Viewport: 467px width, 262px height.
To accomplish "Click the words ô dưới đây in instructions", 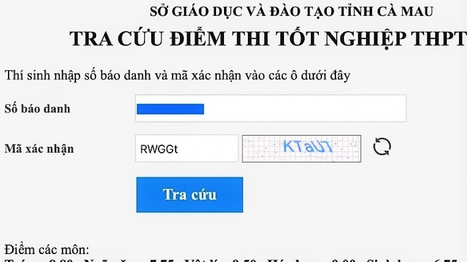I will click(x=321, y=76).
